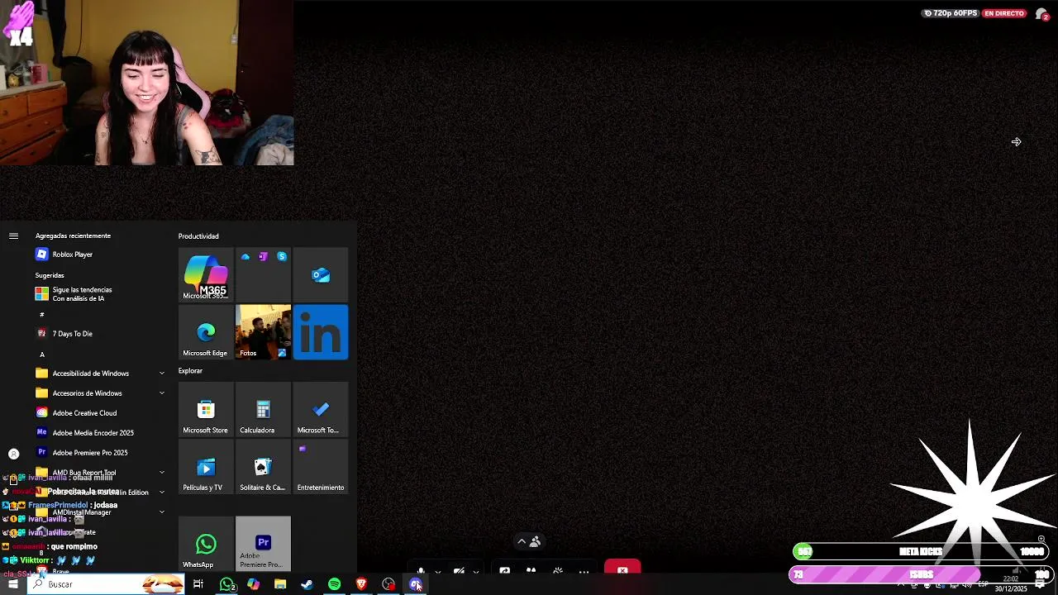Open the OBS recording app on taskbar
1058x595 pixels.
click(388, 584)
